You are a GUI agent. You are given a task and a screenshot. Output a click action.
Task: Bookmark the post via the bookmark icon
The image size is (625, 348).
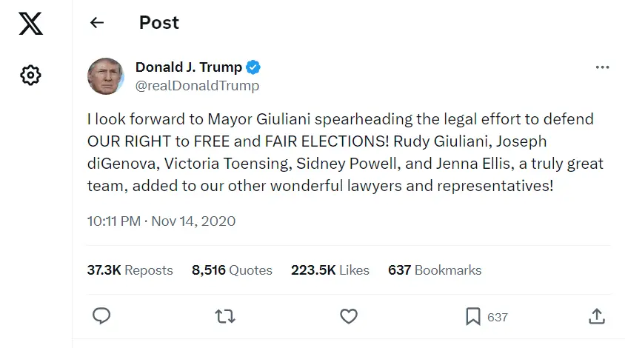tap(472, 316)
